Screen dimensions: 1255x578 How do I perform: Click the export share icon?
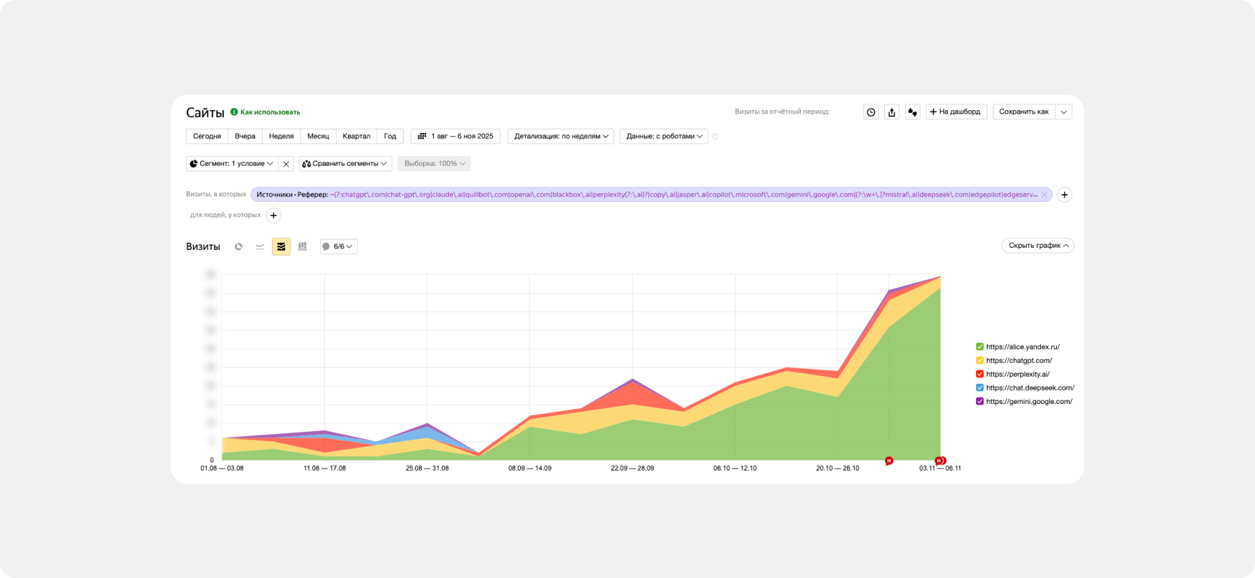click(x=892, y=112)
